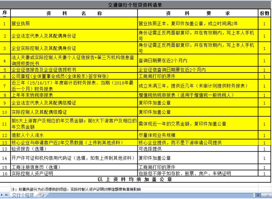272x199 pixels.
Task: Click the tab split handle beside the scrollbar
Action: point(254,195)
